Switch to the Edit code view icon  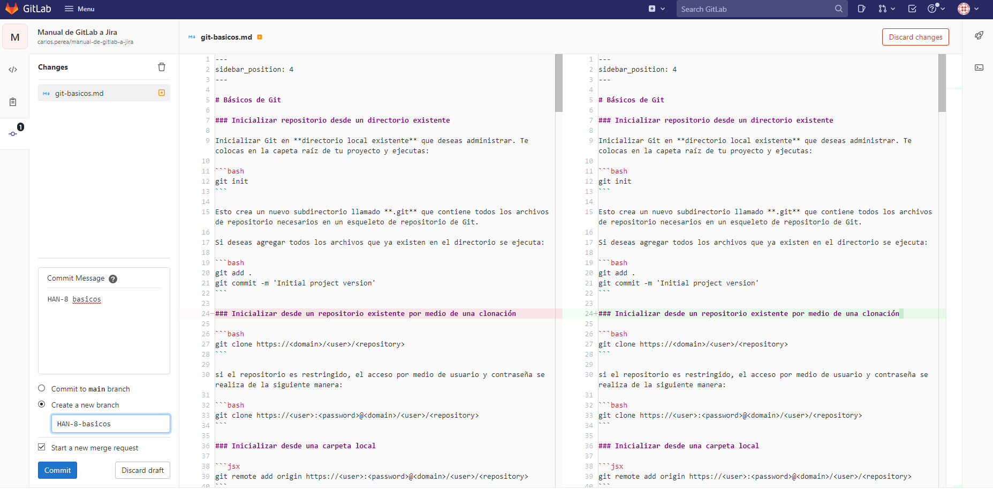[13, 70]
